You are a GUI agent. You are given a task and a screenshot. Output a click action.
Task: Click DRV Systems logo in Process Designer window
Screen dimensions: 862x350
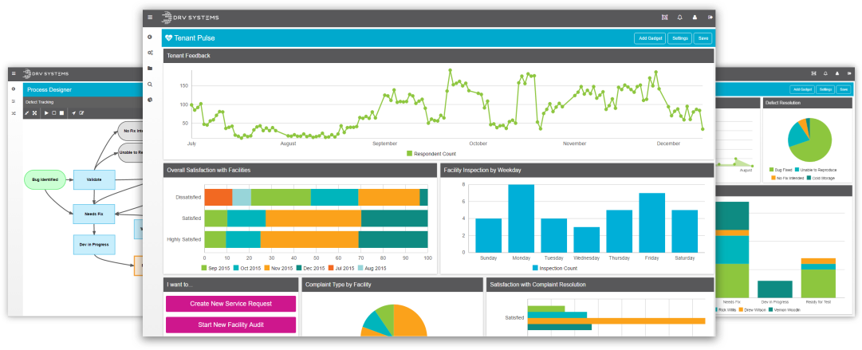45,73
